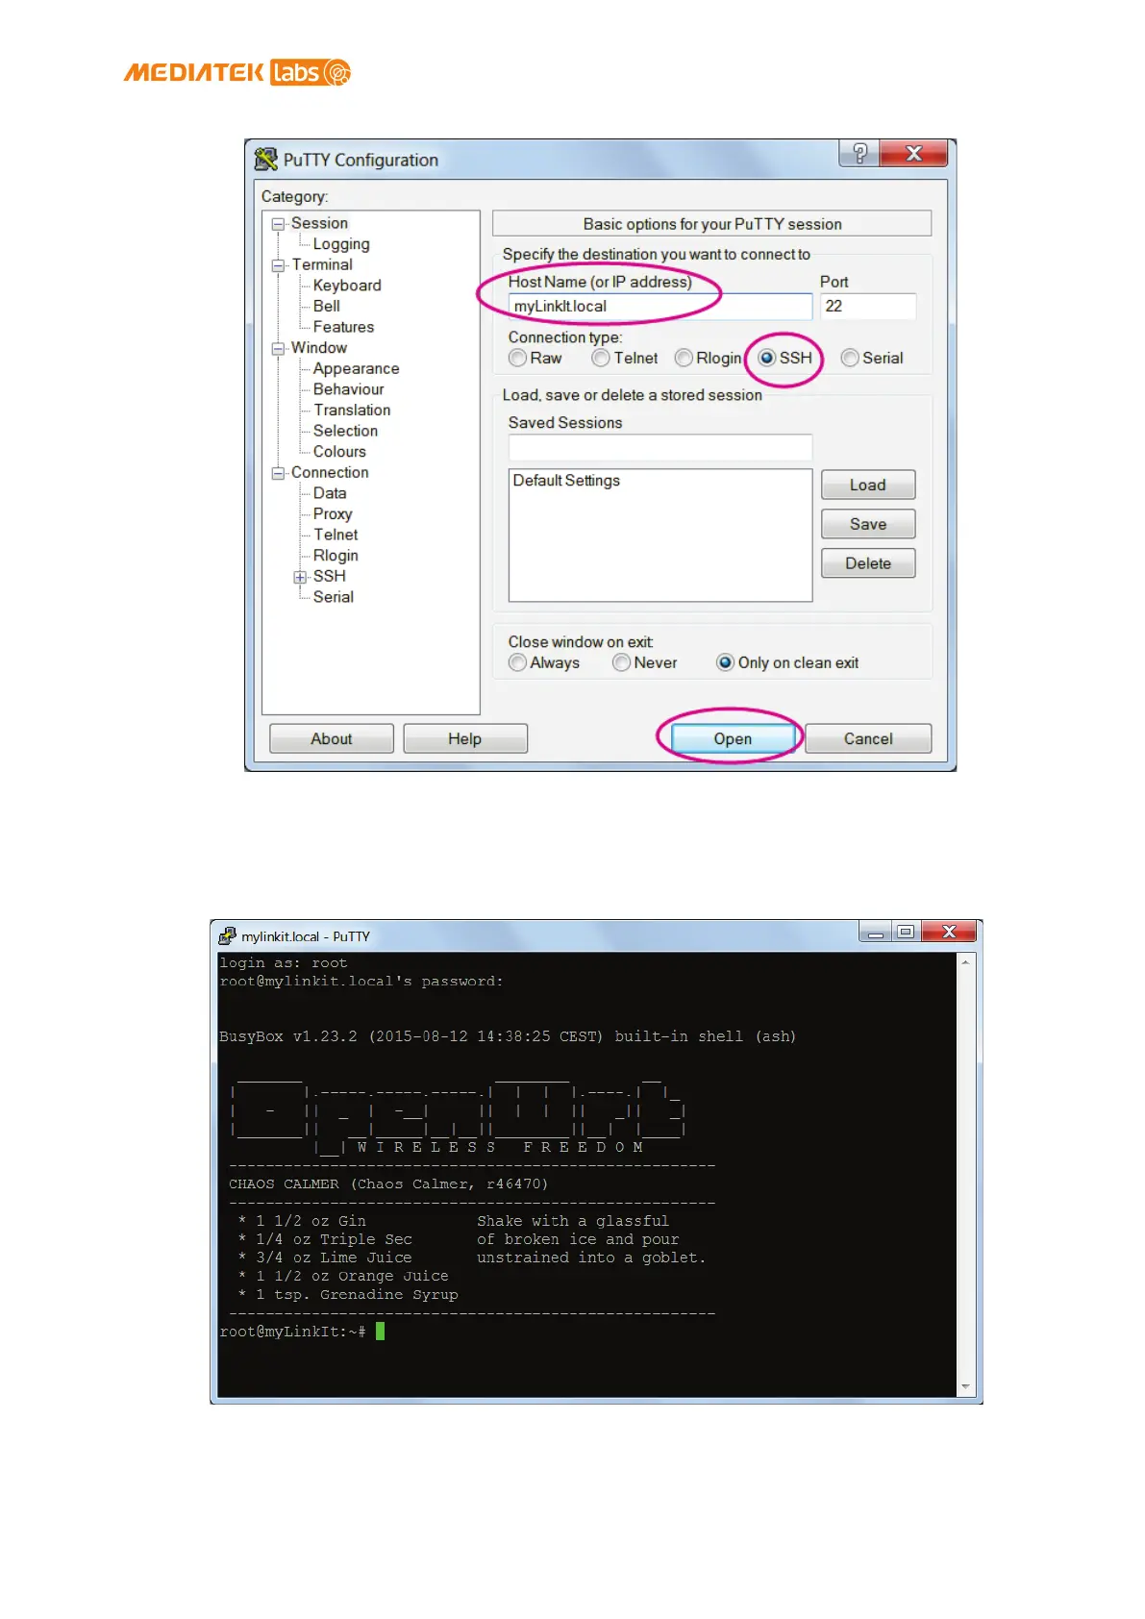The image size is (1145, 1619).
Task: Collapse the Connection tree node
Action: [278, 473]
